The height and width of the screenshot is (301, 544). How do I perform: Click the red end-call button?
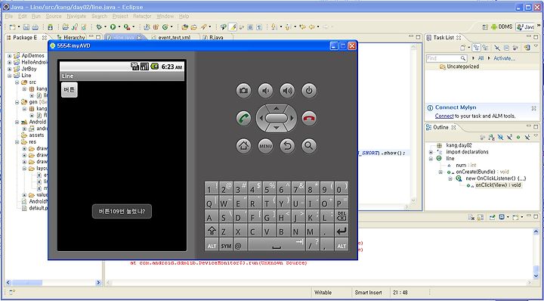(x=309, y=118)
